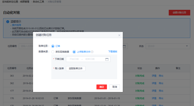Viewport: 194px width, 106px height.
Task: Click the blue info icon beside 温馨提示
Action: click(x=8, y=22)
